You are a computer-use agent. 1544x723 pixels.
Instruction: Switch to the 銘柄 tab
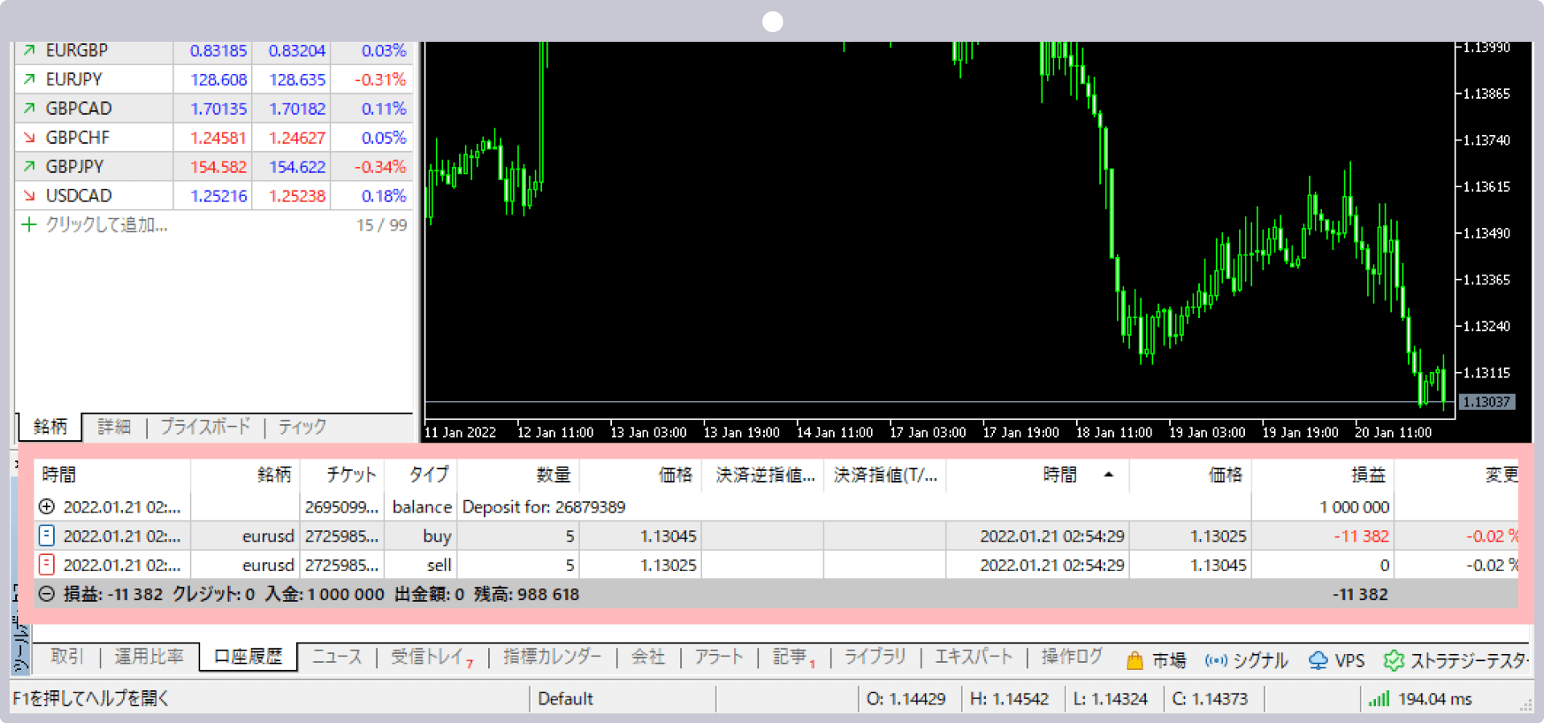pyautogui.click(x=50, y=427)
